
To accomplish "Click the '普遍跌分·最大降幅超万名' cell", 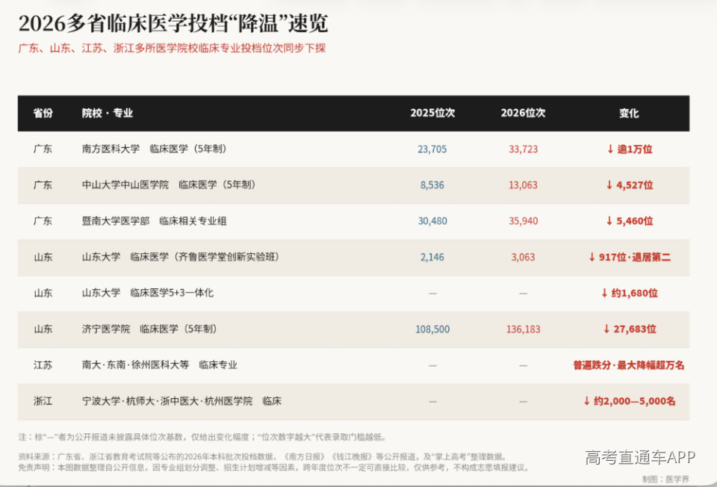I will [x=629, y=365].
